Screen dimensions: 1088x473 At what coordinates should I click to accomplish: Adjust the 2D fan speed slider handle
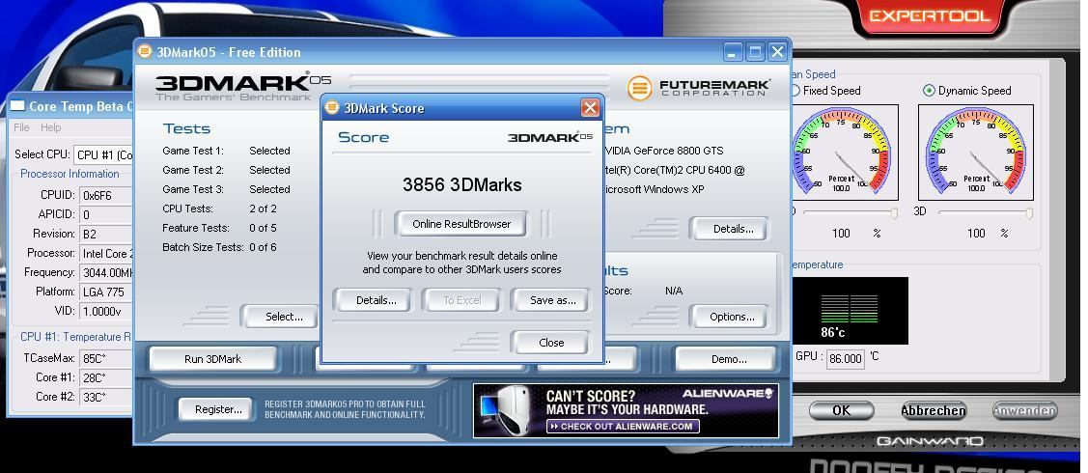894,213
